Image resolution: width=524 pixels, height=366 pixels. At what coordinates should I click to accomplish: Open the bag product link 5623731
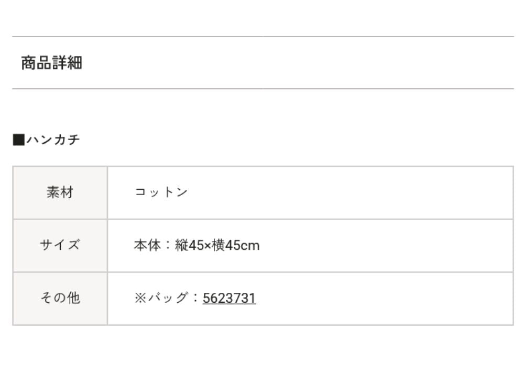point(230,298)
